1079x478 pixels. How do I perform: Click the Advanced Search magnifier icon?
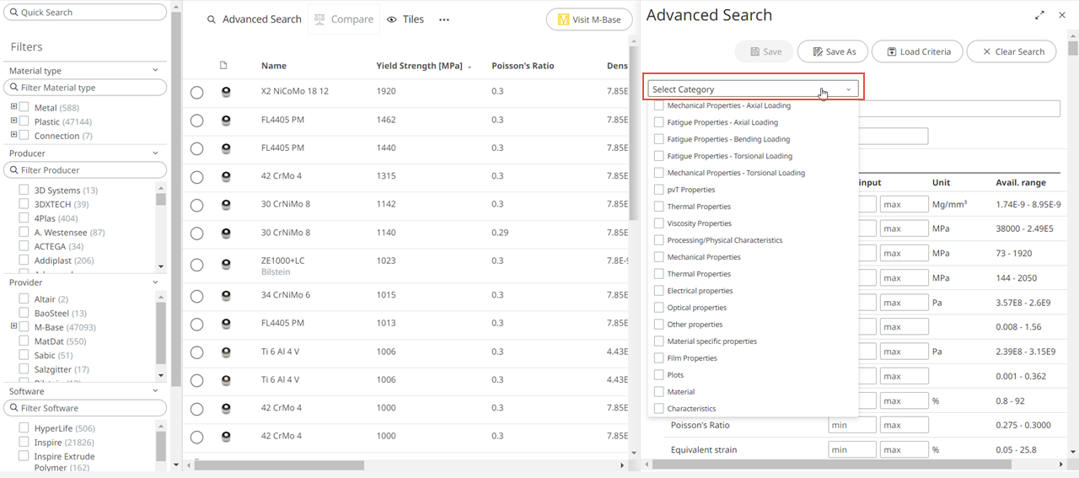click(x=211, y=19)
